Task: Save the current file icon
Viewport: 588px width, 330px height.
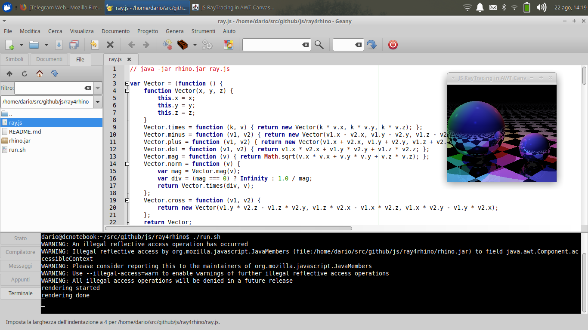Action: (x=59, y=45)
